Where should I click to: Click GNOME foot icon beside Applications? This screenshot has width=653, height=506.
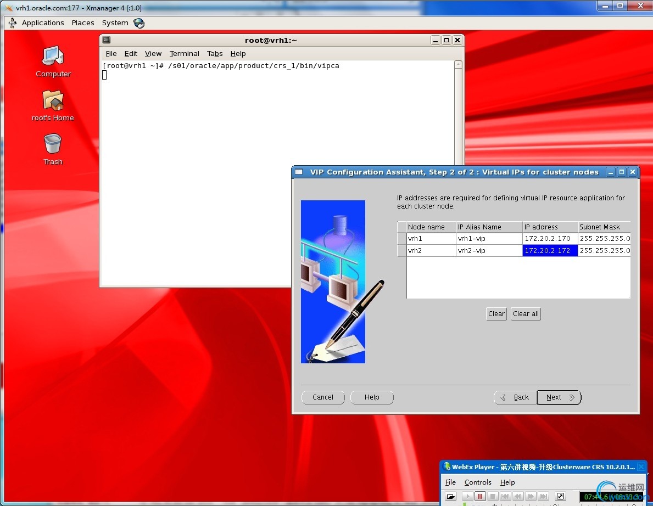(x=13, y=23)
